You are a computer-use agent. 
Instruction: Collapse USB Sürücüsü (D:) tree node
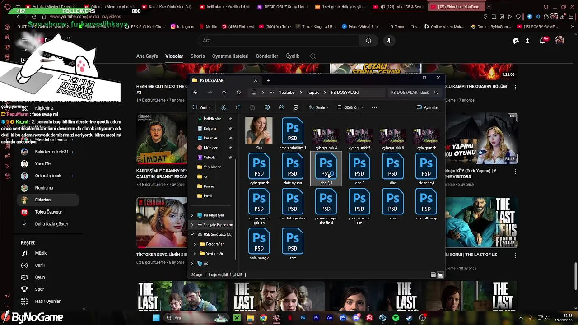click(x=192, y=235)
